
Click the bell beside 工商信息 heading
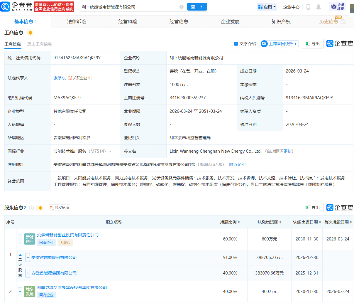(x=31, y=33)
